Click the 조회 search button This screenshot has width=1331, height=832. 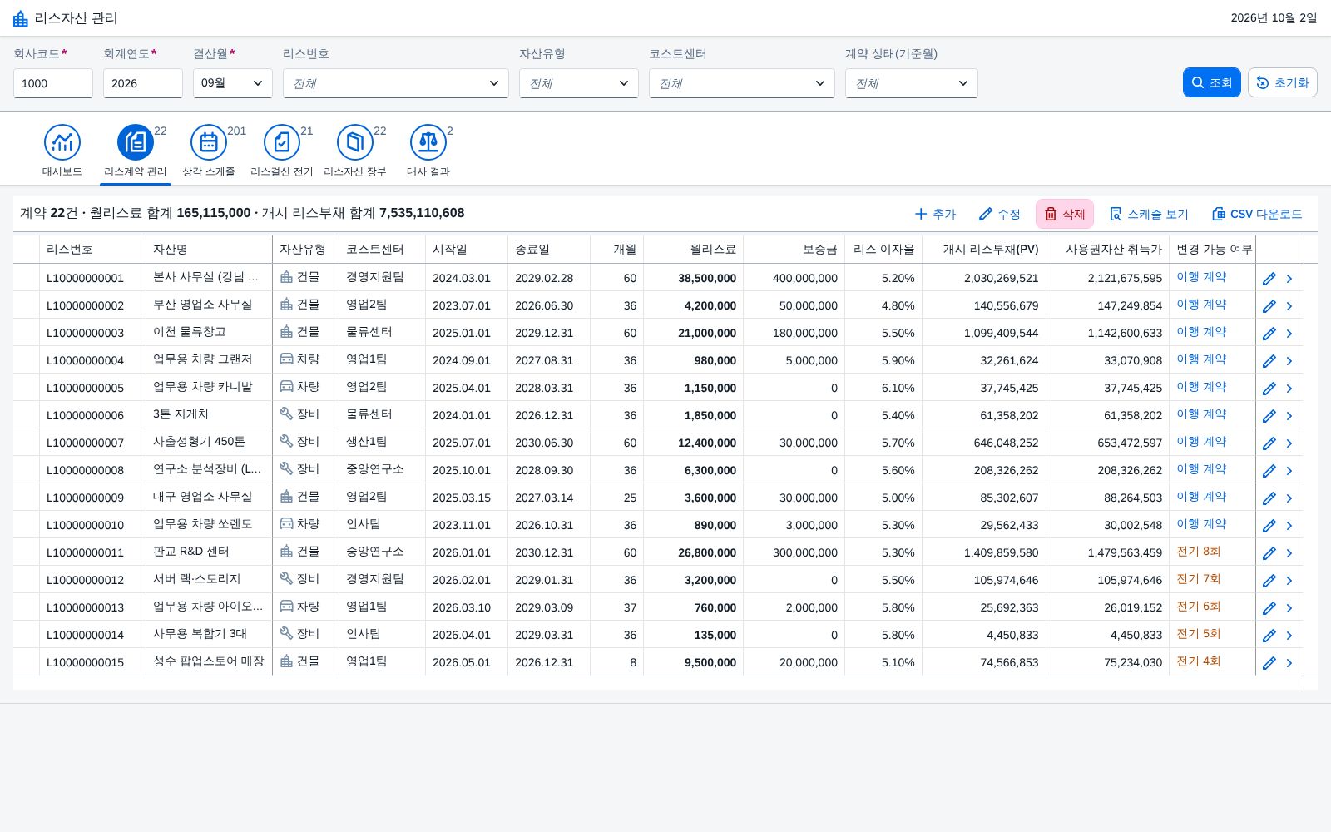tap(1212, 82)
